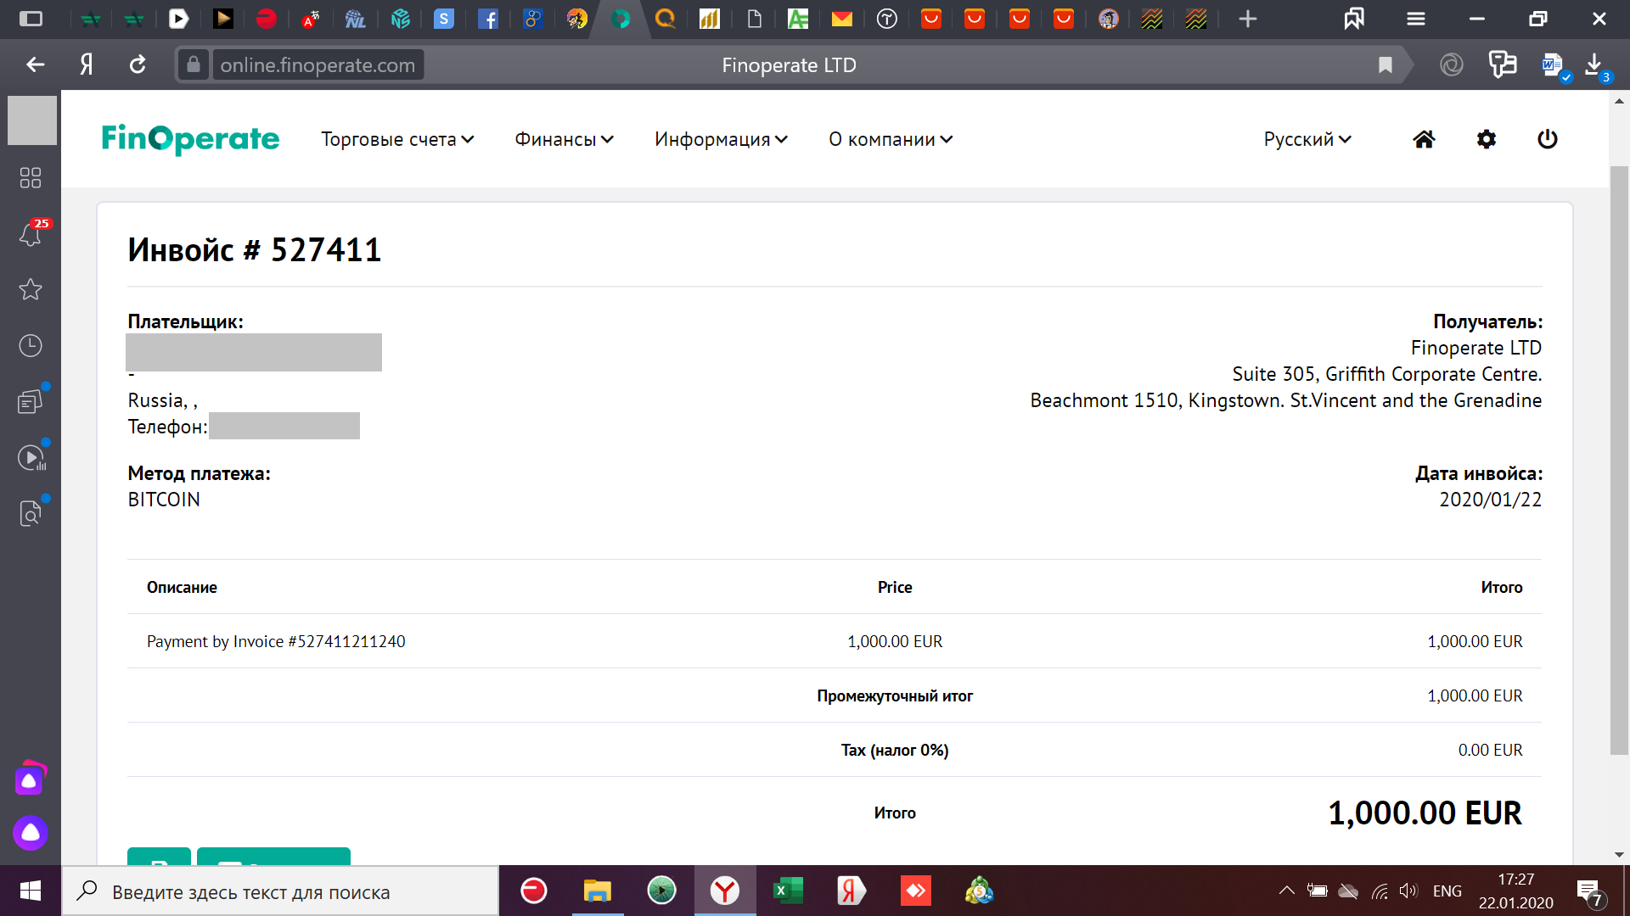
Task: Expand the Торговые счета menu
Action: click(397, 139)
